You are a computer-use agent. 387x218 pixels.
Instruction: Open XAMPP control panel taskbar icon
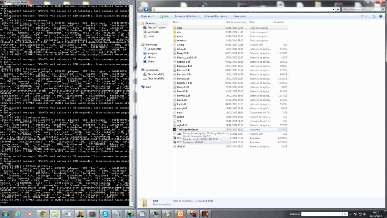coord(180,214)
